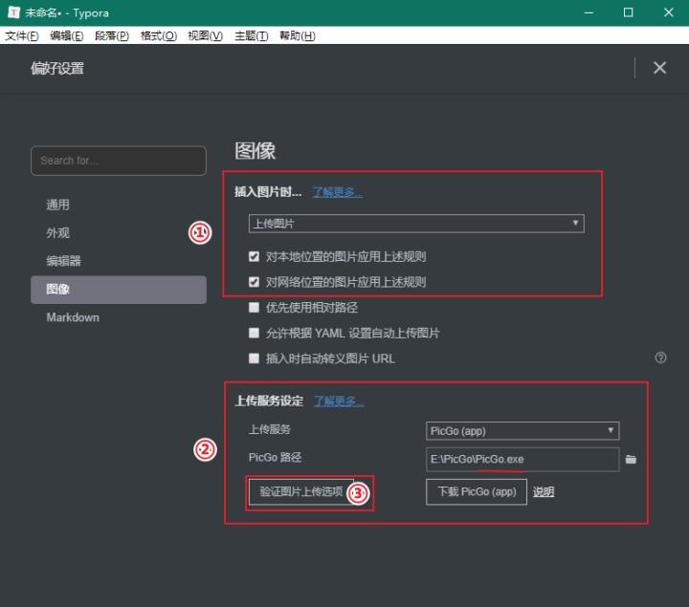Toggle 对本地位置的图片应用上述规则 checkbox
Image resolution: width=689 pixels, height=607 pixels.
point(254,257)
